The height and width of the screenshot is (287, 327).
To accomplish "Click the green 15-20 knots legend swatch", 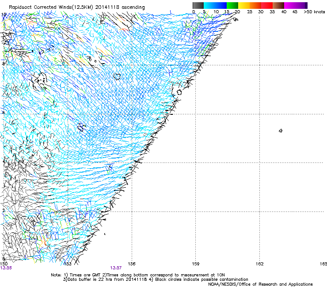I will pos(232,5).
